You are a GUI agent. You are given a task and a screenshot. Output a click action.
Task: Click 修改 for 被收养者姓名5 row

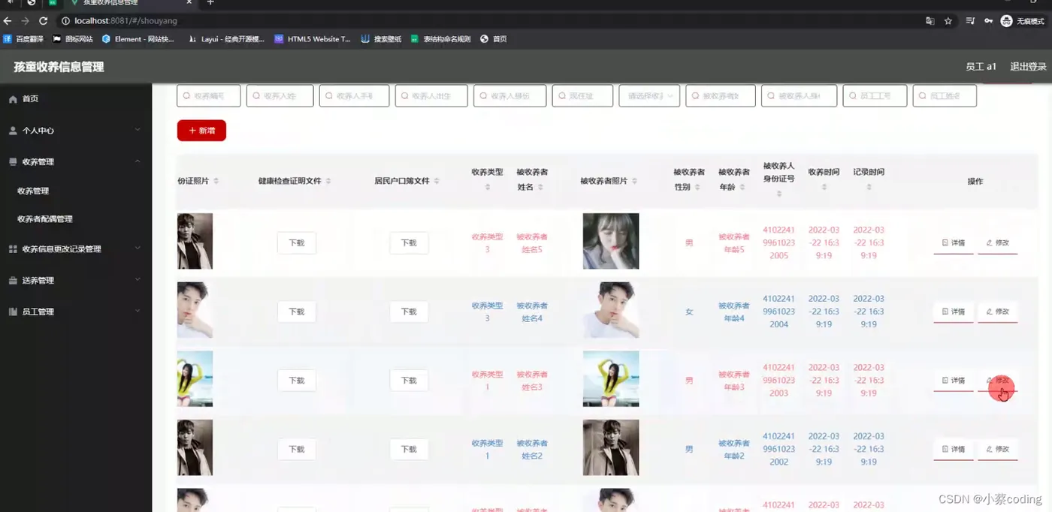[x=998, y=243]
